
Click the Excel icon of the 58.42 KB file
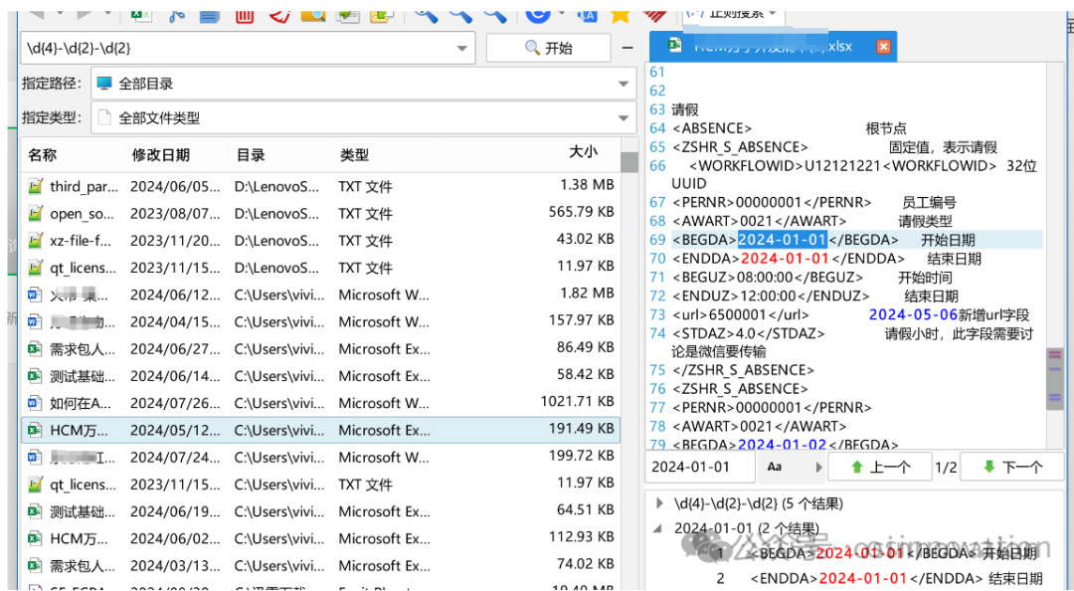35,376
